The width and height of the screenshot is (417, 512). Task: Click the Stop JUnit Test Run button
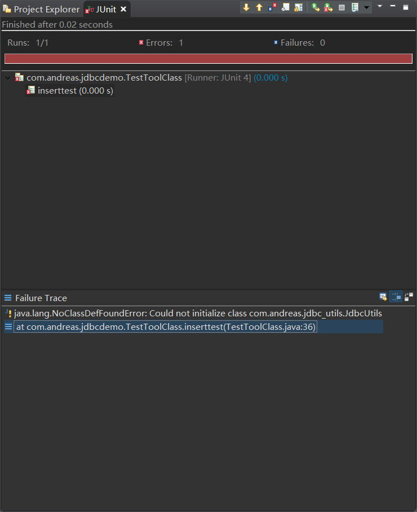click(341, 7)
